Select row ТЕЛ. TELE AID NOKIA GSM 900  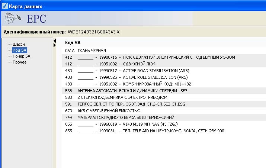click(164, 131)
